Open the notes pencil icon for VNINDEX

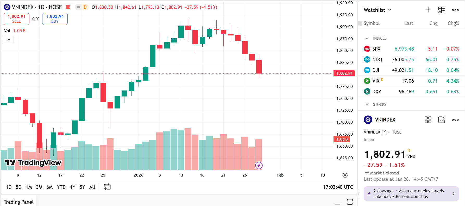point(442,120)
